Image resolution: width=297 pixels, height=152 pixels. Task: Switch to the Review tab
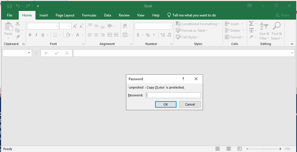pyautogui.click(x=124, y=15)
